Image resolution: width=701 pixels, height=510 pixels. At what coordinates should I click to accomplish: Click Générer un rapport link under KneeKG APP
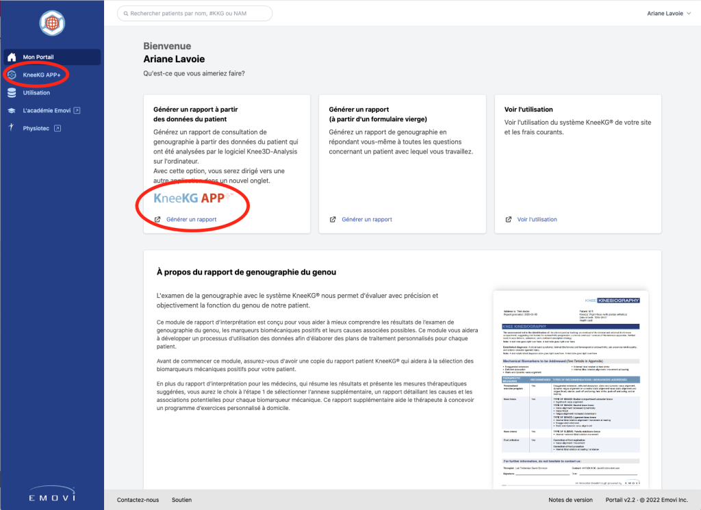(192, 220)
